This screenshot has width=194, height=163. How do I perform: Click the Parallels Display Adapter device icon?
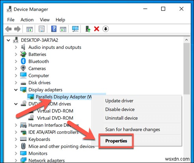31,97
